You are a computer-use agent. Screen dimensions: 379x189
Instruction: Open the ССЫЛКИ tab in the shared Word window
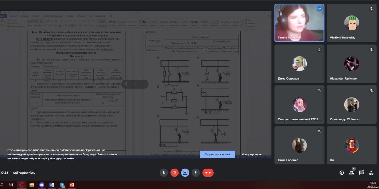click(69, 16)
